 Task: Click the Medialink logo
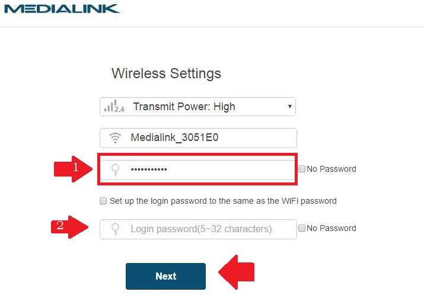click(61, 9)
